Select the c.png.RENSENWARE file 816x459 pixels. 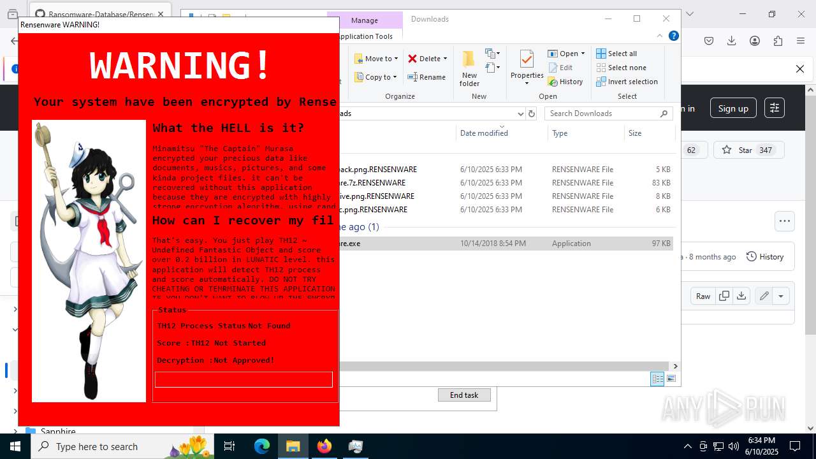click(x=506, y=210)
